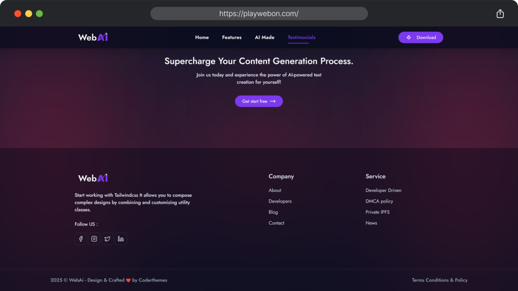This screenshot has width=518, height=291.
Task: Select the Testimonials navigation tab
Action: coord(301,38)
